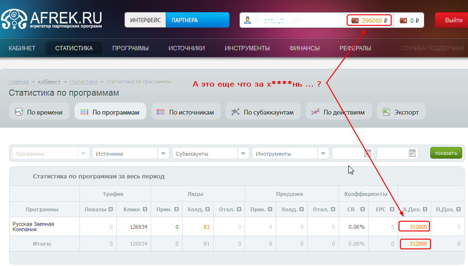Sort by Х.Дох. column arrow icon
The width and height of the screenshot is (468, 266).
(x=425, y=209)
